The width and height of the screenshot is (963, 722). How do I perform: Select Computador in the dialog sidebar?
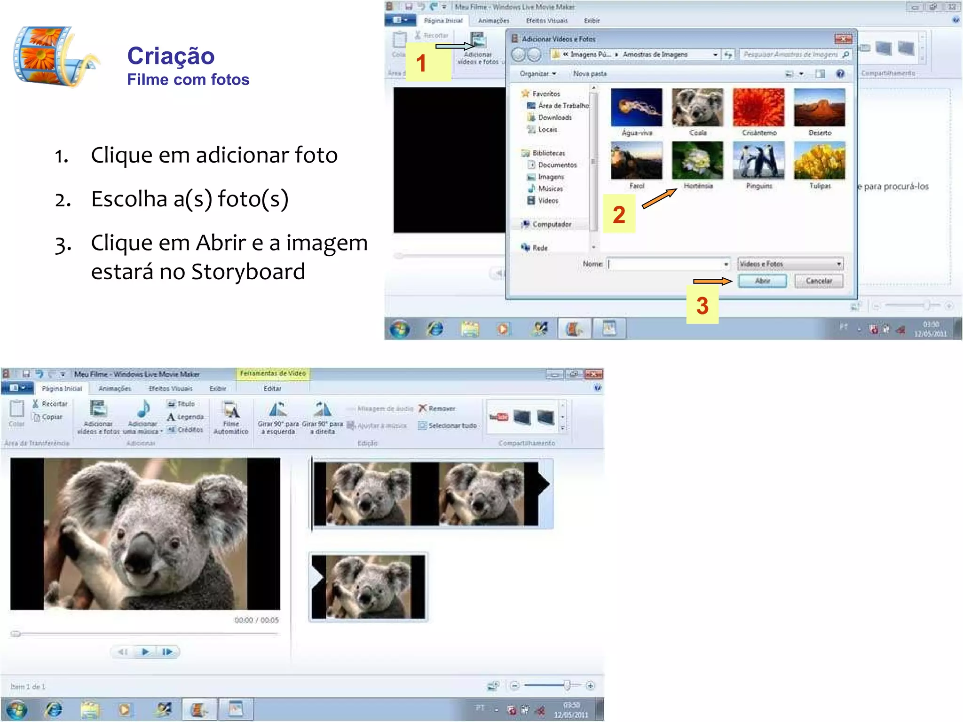(x=546, y=224)
